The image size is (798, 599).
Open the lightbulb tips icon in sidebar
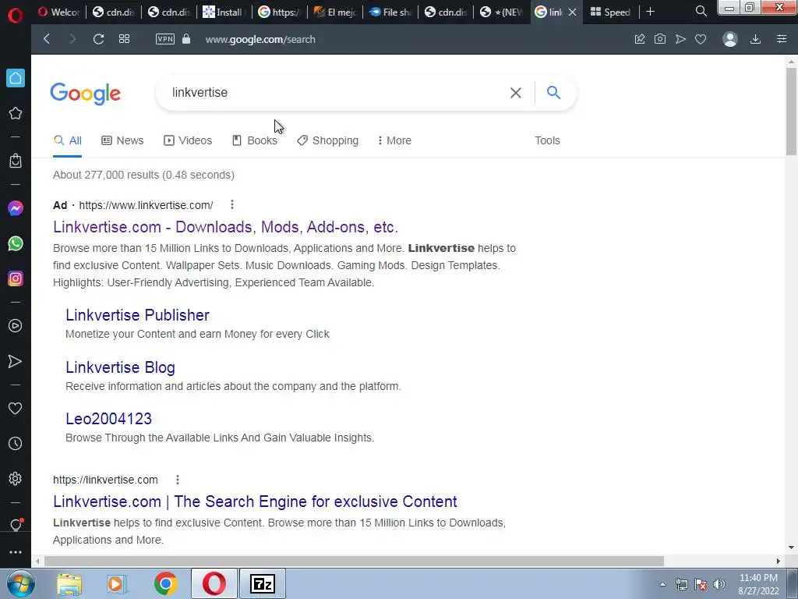(16, 525)
